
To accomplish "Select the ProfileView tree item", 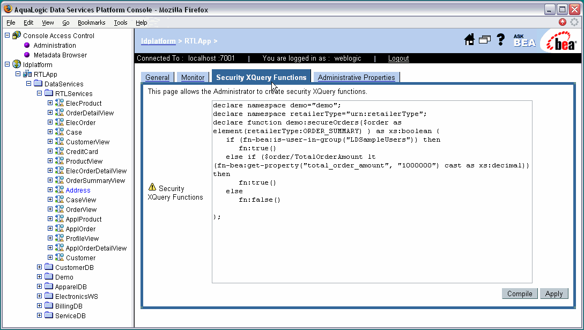I will tap(82, 239).
